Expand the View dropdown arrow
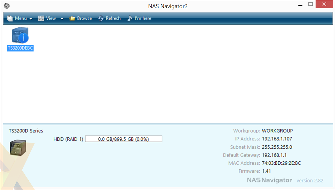 pos(62,19)
